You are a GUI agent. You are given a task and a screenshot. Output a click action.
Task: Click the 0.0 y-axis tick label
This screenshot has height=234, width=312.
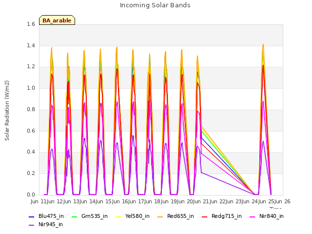[x=31, y=195]
